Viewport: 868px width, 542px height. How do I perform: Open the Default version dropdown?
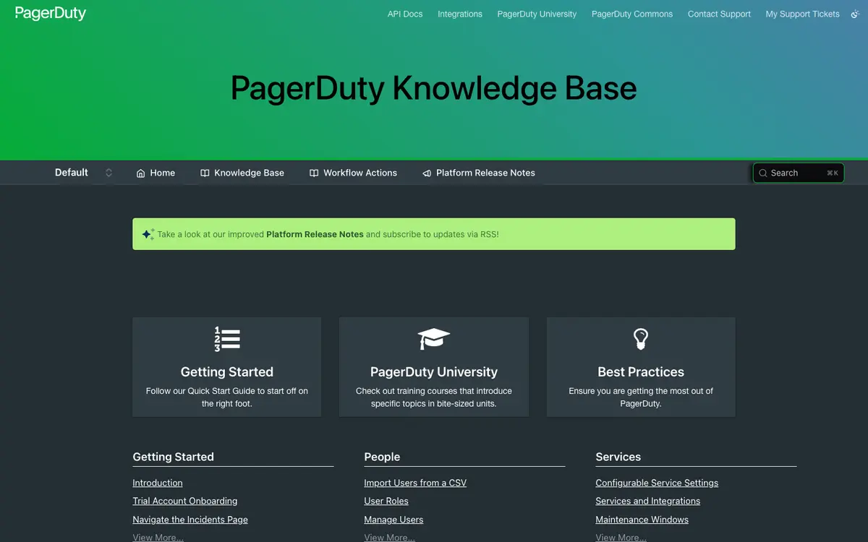[x=84, y=173]
